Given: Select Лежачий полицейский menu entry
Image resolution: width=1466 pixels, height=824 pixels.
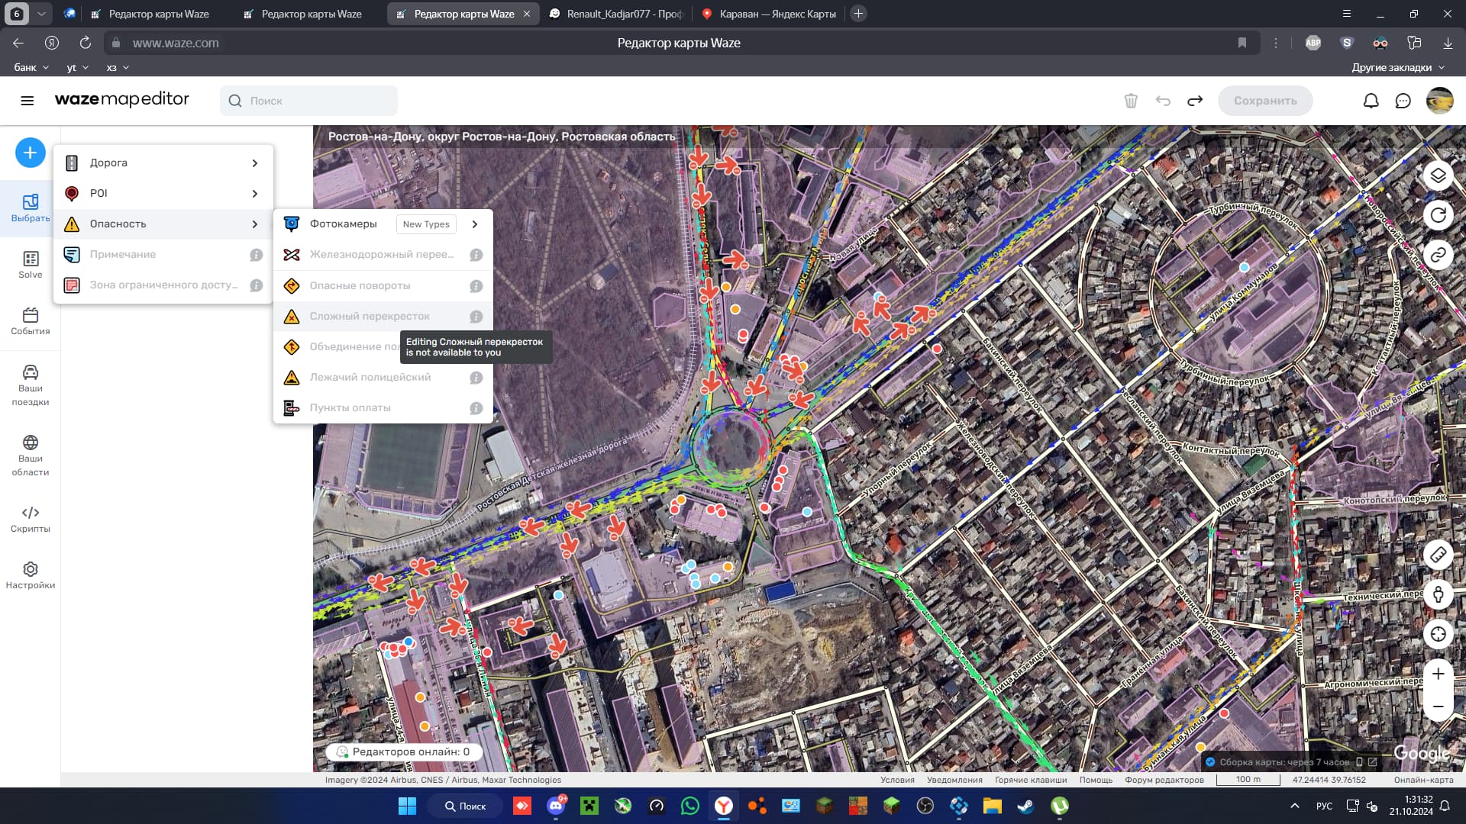Looking at the screenshot, I should click(370, 378).
